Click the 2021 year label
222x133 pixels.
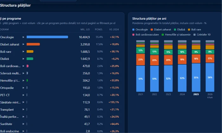point(140,94)
